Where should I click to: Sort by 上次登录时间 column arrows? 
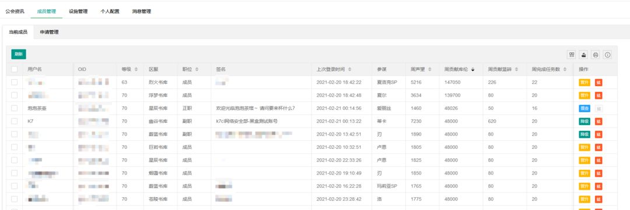tap(350, 70)
